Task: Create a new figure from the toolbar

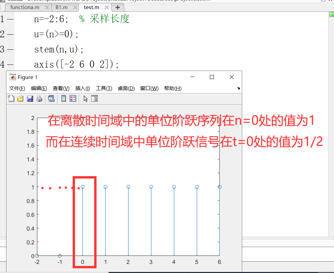Action: coord(11,99)
